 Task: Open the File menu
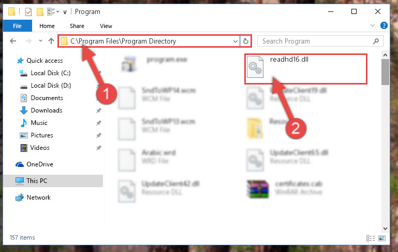coord(17,26)
